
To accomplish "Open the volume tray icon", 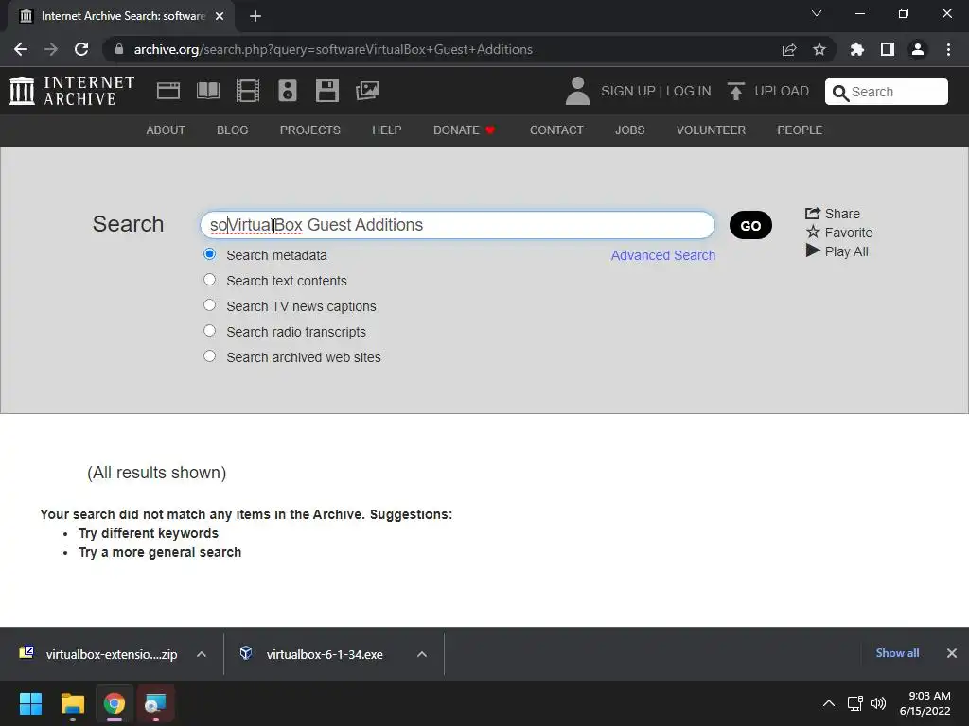I will (878, 703).
